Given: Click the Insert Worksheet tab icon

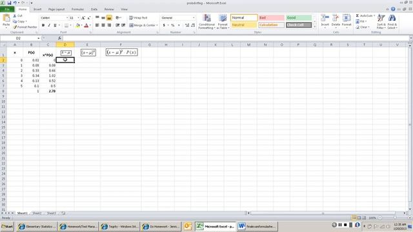Looking at the screenshot, I should 63,213.
